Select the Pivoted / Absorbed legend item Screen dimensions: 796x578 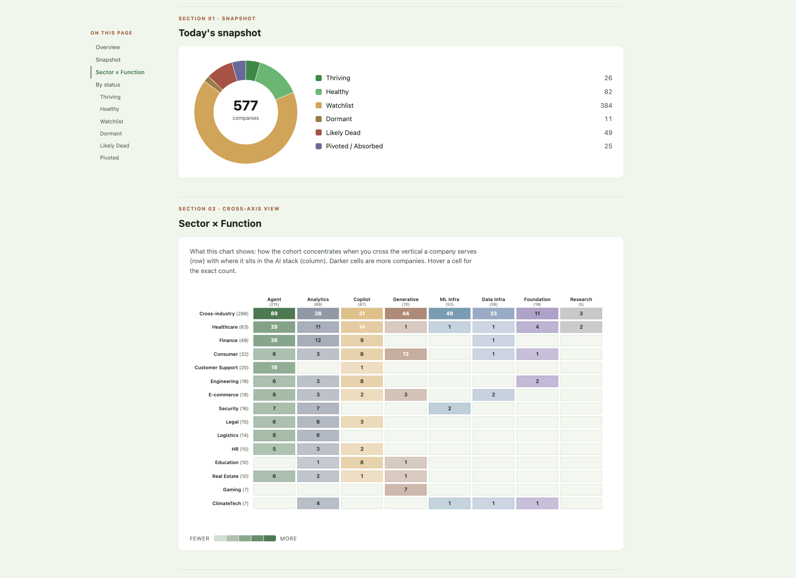354,146
